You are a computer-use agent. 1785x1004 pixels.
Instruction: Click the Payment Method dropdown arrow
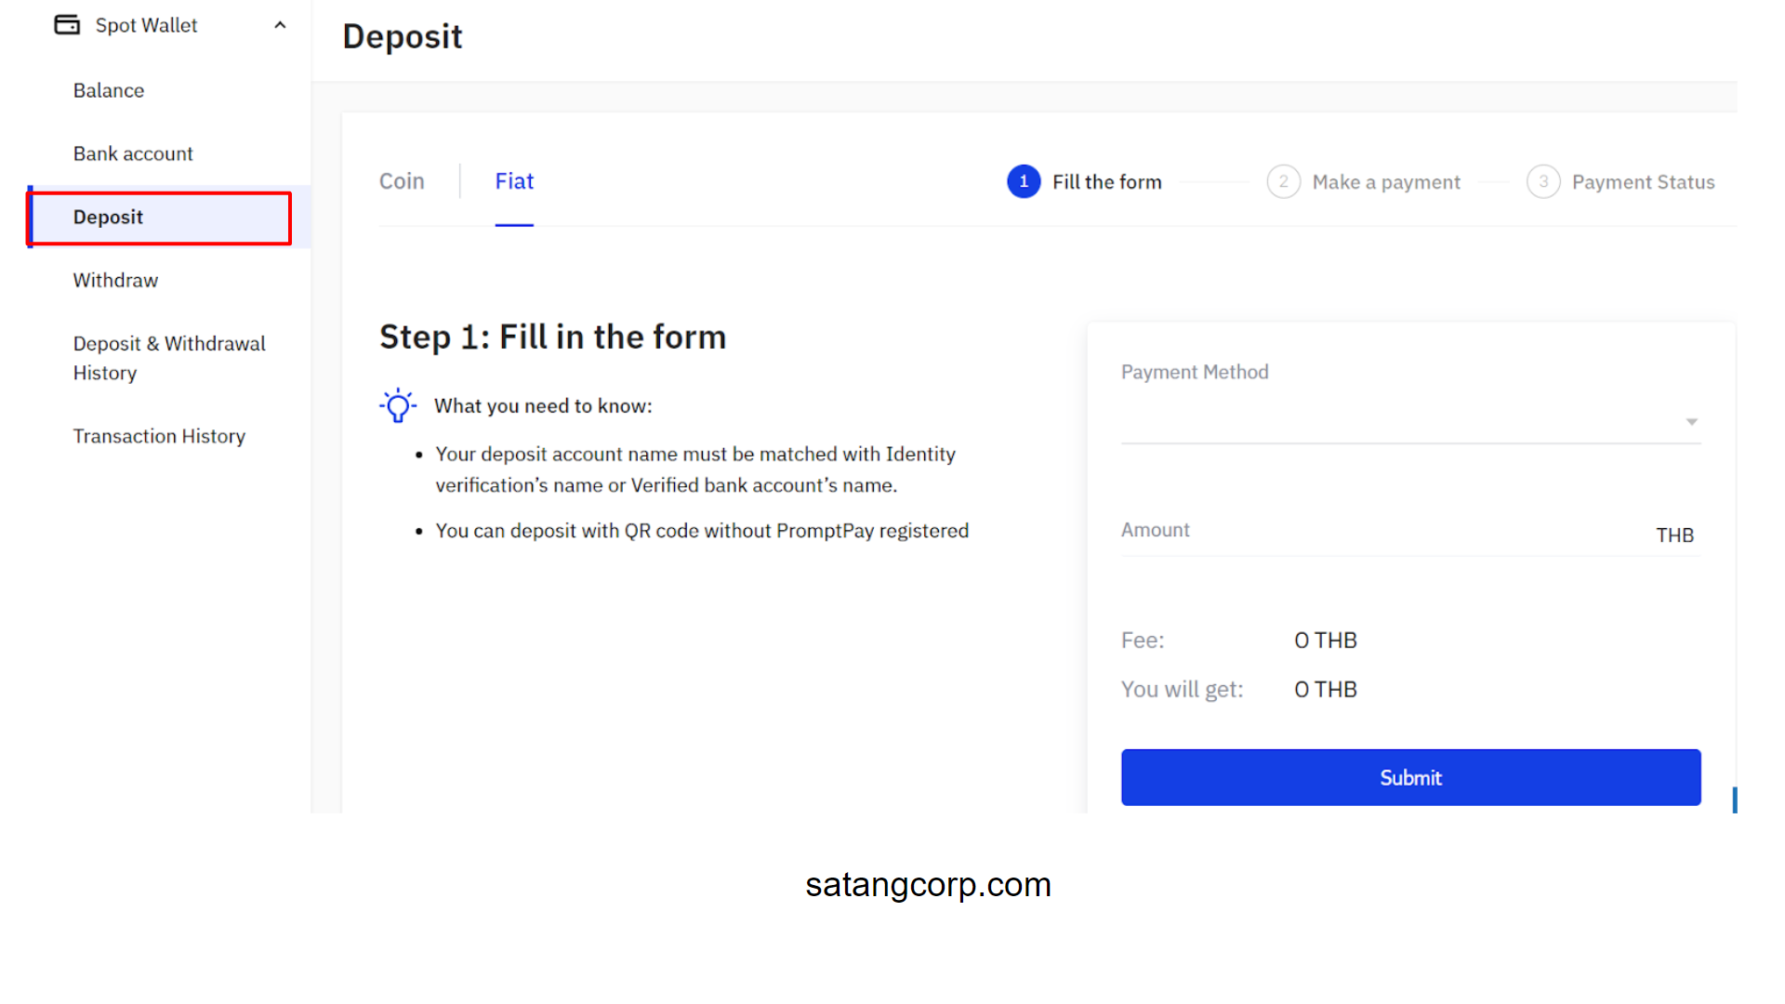point(1691,421)
